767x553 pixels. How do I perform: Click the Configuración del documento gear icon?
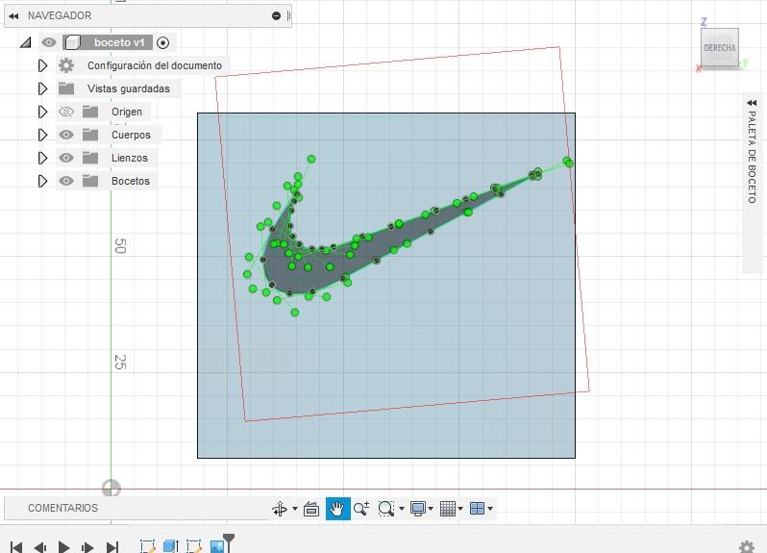coord(66,65)
